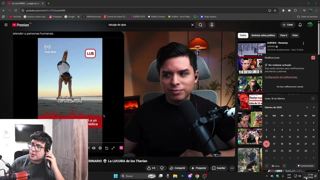Reload the page
Image resolution: width=320 pixels, height=180 pixels.
[x=15, y=10]
